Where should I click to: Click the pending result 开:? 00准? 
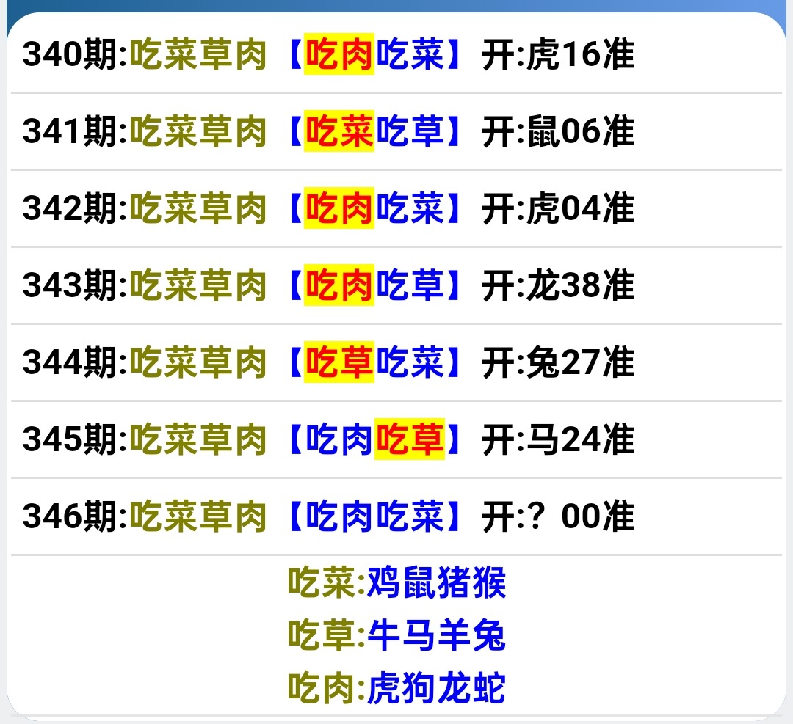[558, 517]
